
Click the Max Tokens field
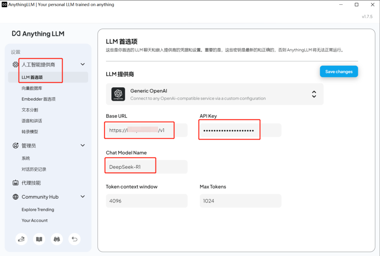click(240, 201)
